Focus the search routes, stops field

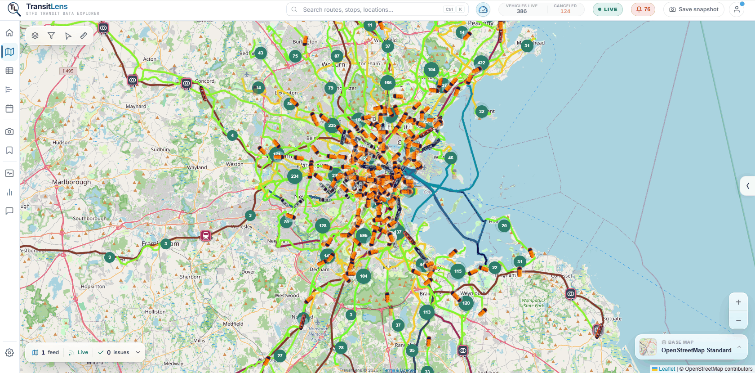tap(377, 9)
